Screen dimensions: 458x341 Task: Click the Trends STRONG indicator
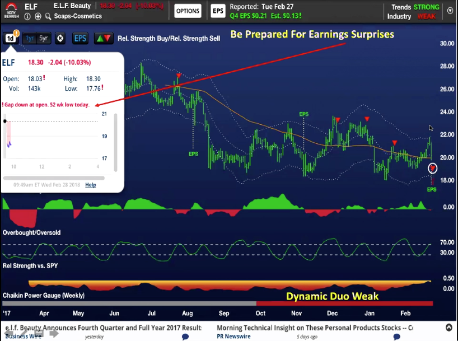(415, 7)
